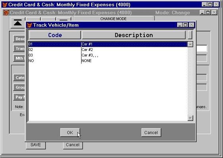Select Car #3... description cell
223x158 pixels.
[x=134, y=55]
